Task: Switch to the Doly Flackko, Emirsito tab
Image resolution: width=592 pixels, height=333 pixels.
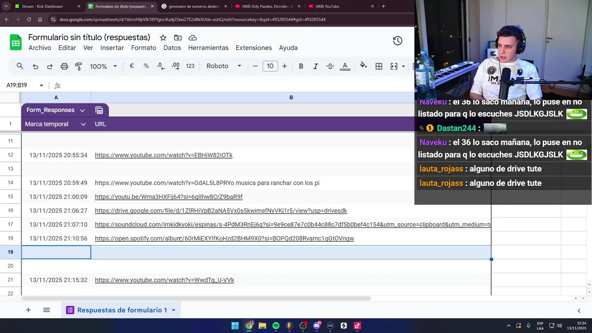Action: (267, 6)
